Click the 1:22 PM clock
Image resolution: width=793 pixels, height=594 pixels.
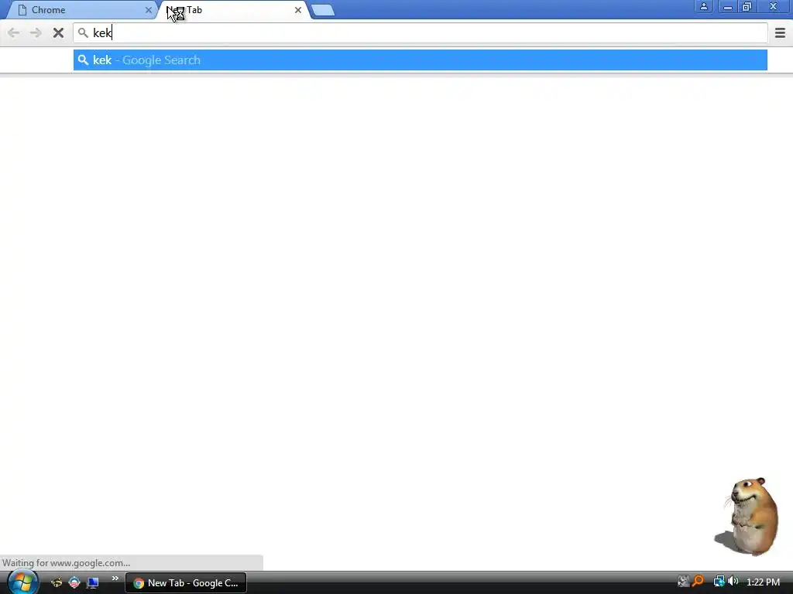pyautogui.click(x=763, y=582)
